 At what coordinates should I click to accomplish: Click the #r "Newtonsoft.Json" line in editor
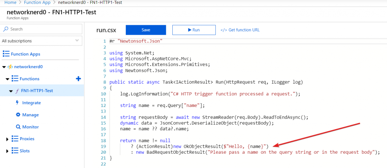tap(136, 41)
